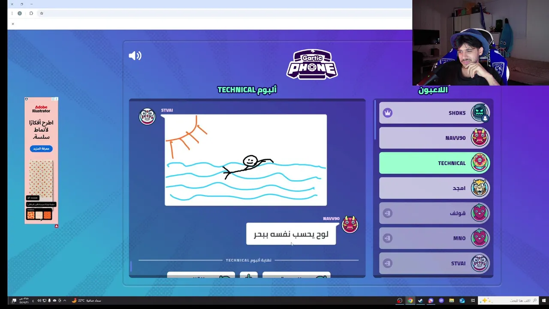Open the notification center icon
The height and width of the screenshot is (309, 549).
14,300
